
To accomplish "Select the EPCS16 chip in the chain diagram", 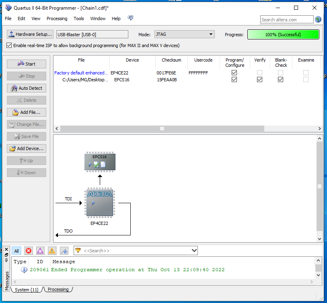I will click(100, 161).
